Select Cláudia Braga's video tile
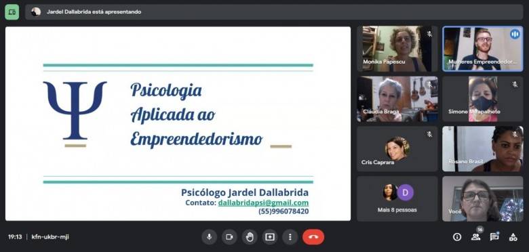This screenshot has width=529, height=252. (x=397, y=99)
